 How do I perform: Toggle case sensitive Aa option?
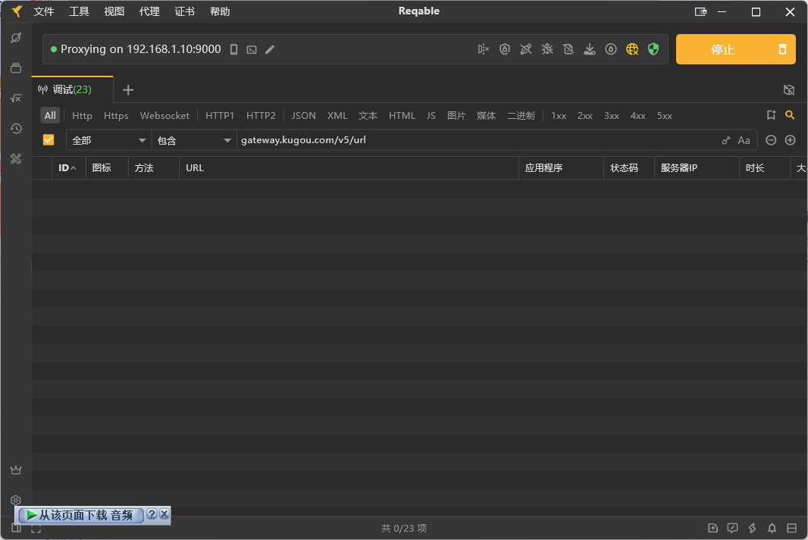[744, 140]
